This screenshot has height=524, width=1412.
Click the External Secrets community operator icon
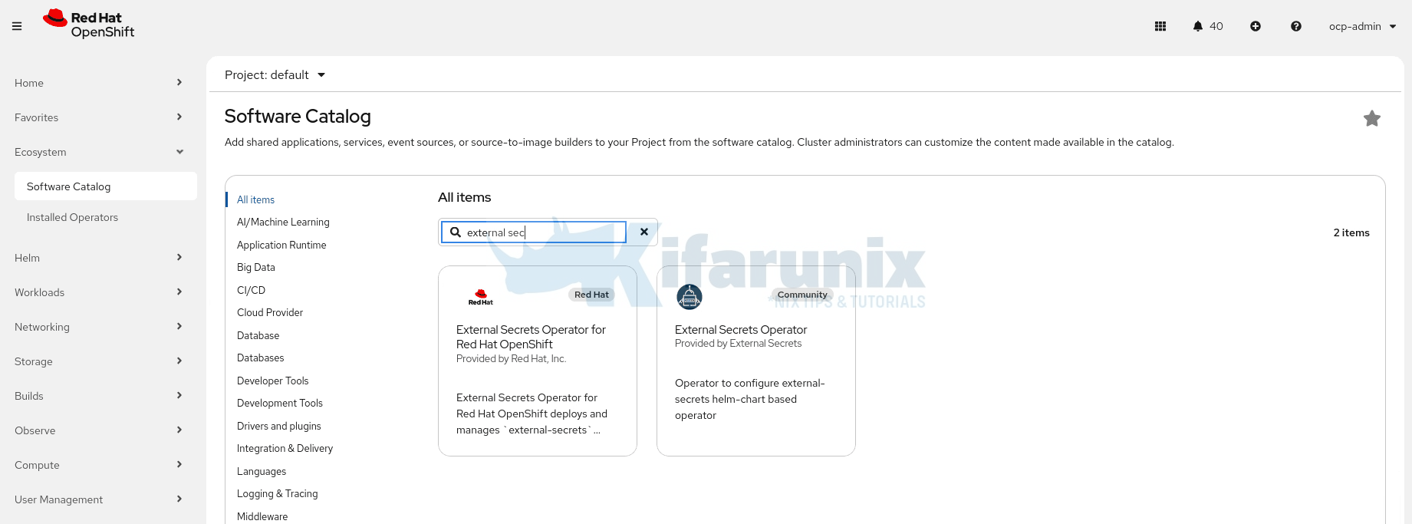point(690,297)
